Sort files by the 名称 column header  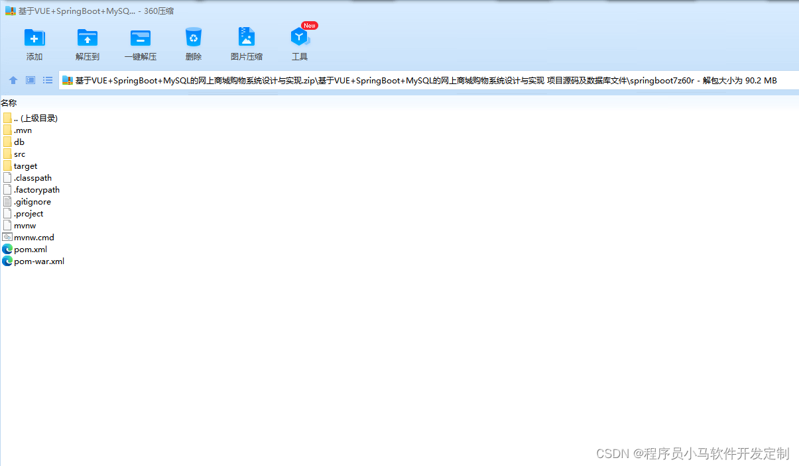pyautogui.click(x=9, y=103)
